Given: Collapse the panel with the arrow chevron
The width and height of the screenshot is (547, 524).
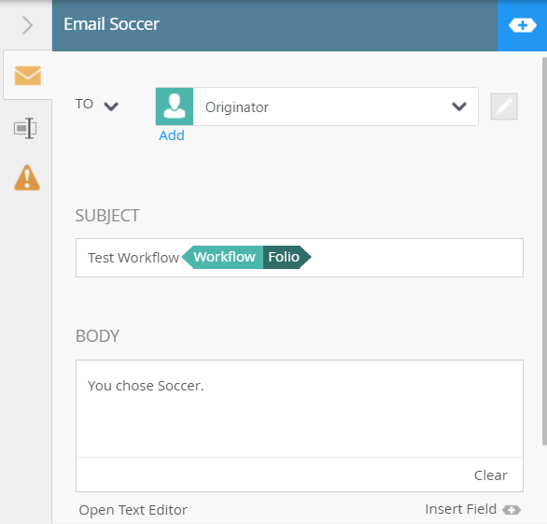Looking at the screenshot, I should pyautogui.click(x=27, y=25).
